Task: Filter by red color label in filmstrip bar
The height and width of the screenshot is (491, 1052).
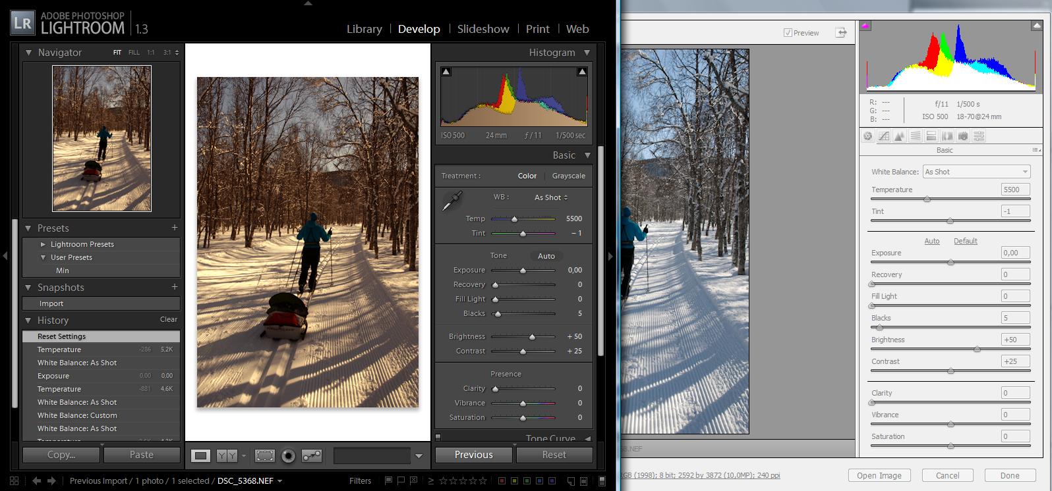Action: [502, 481]
